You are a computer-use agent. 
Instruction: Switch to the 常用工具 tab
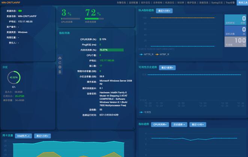[x=242, y=2]
